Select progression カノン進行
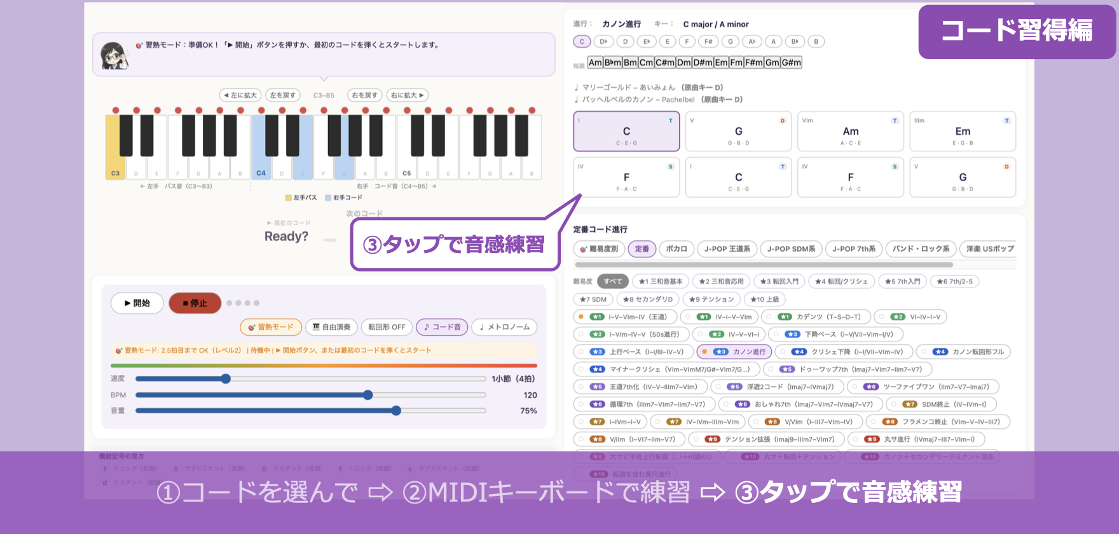Image resolution: width=1119 pixels, height=534 pixels. tap(734, 352)
